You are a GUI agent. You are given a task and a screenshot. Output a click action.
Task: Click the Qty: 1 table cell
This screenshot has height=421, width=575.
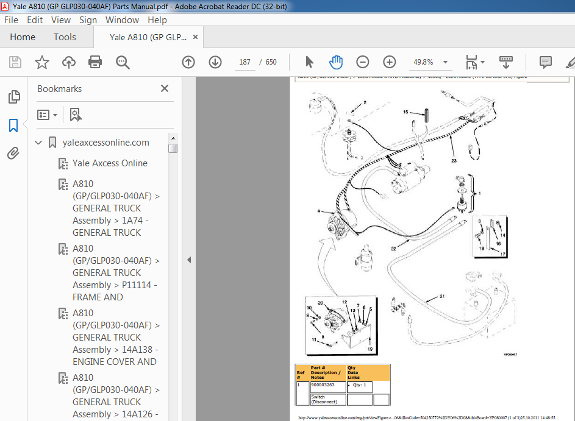point(359,387)
